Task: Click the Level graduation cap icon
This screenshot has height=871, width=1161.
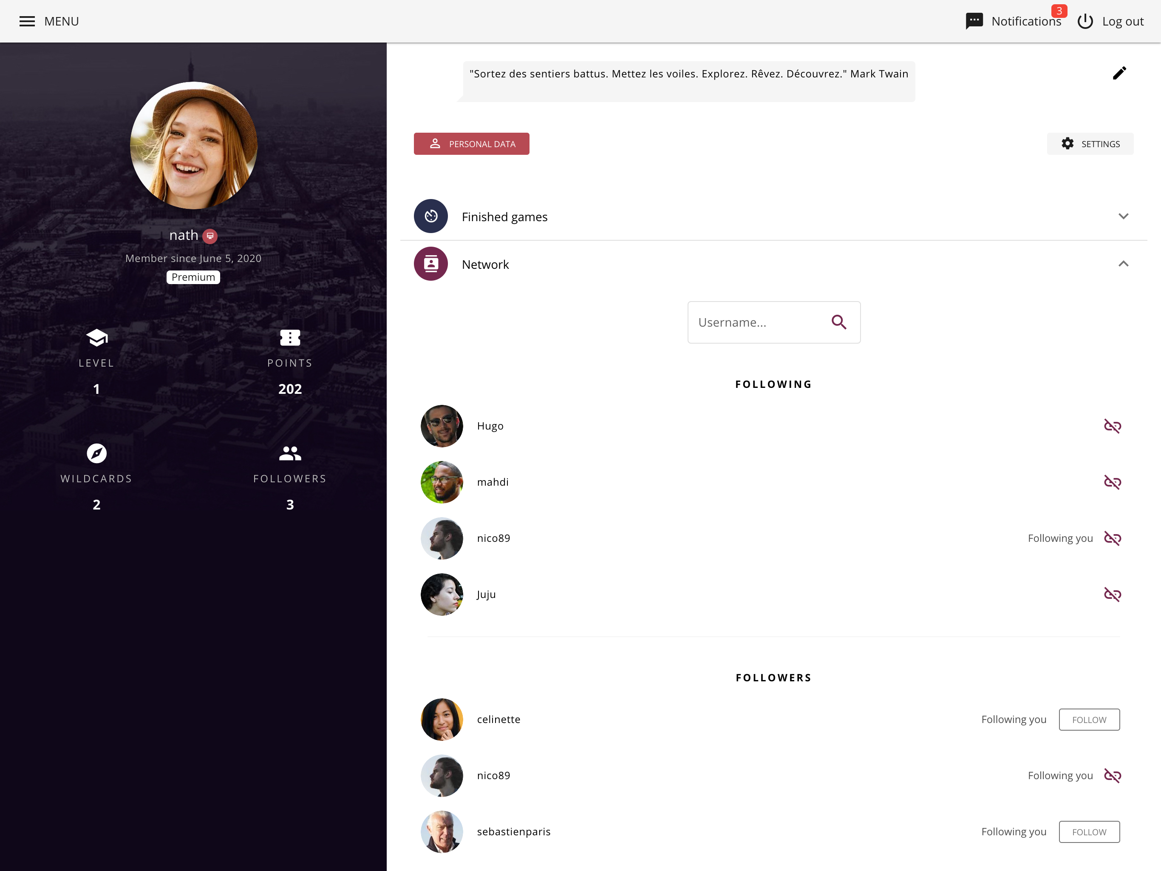Action: (96, 338)
